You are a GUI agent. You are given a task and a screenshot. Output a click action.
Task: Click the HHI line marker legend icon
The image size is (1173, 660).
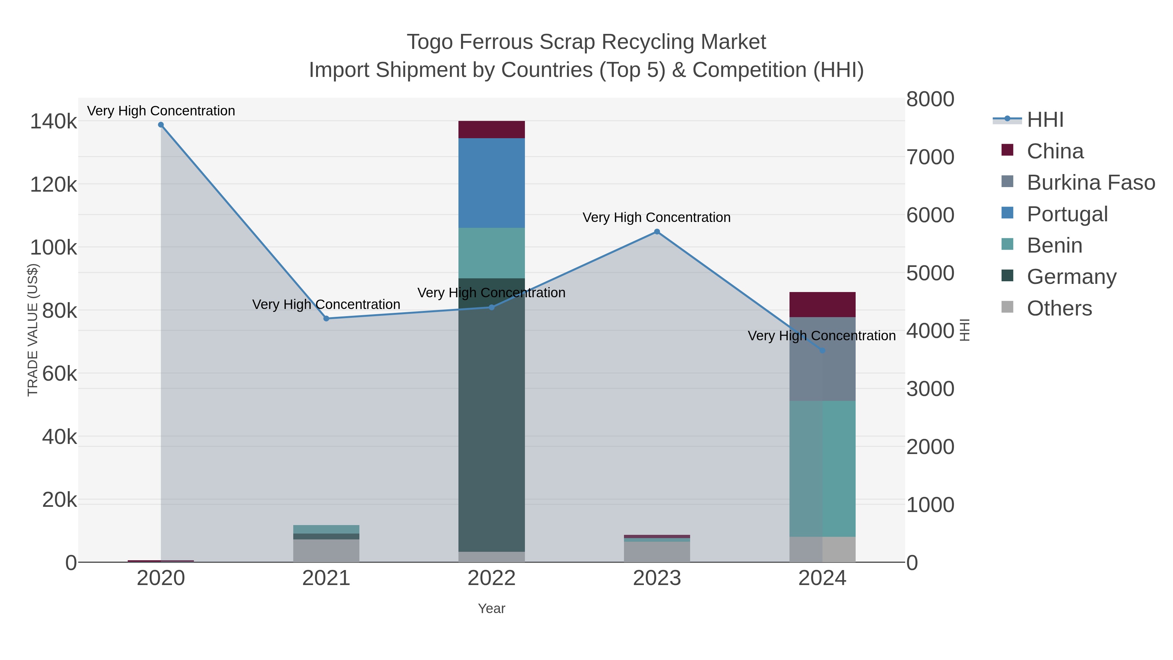point(1007,119)
